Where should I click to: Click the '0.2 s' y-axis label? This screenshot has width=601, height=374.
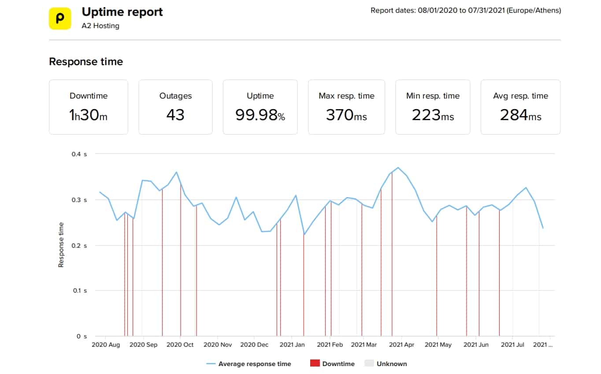(x=80, y=245)
